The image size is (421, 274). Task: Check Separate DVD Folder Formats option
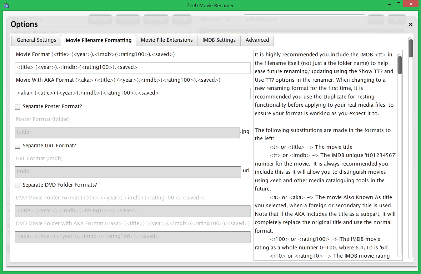18,185
